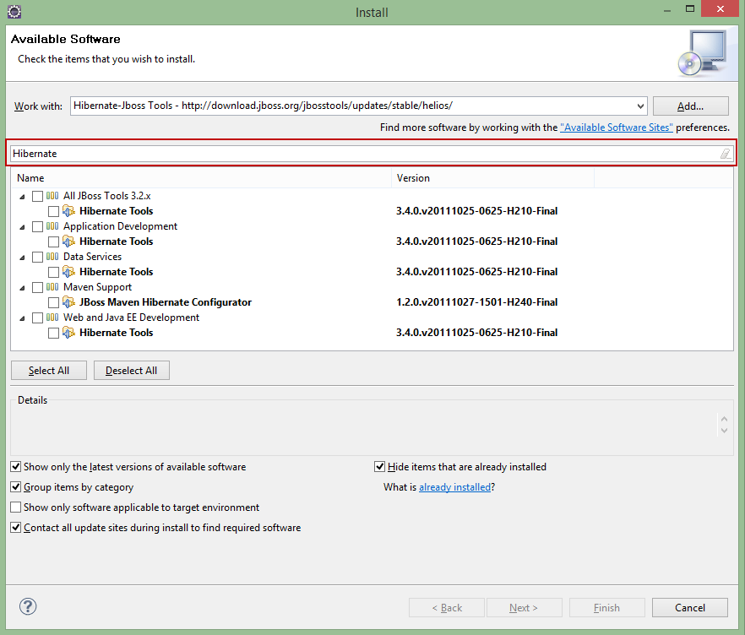Click JBoss Maven Hibernate Configurator feature icon
The image size is (745, 635).
click(x=69, y=302)
